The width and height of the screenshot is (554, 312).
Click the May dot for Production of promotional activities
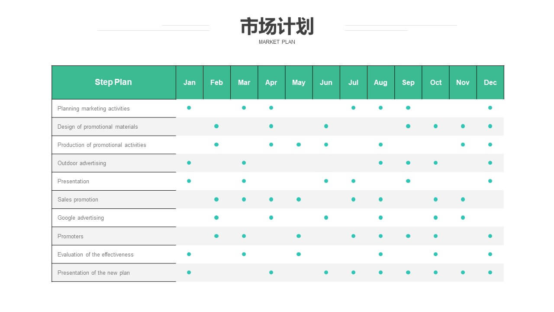(299, 144)
